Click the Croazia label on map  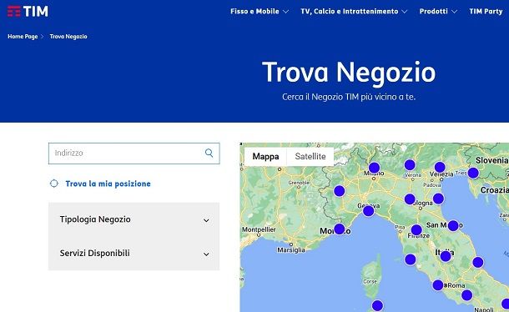tap(494, 190)
